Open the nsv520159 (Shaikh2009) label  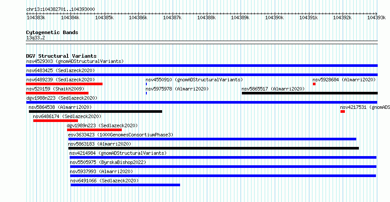[55, 89]
